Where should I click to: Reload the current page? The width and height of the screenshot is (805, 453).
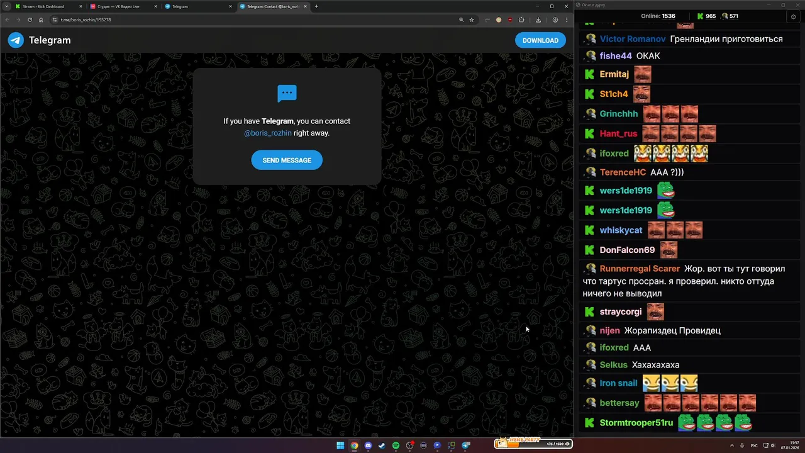[30, 20]
